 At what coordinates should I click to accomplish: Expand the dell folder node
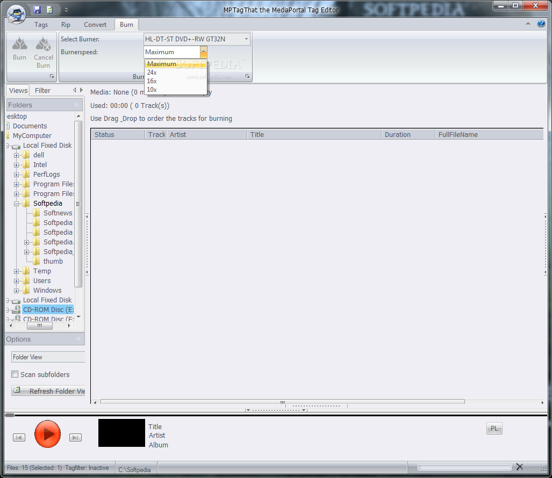[x=16, y=155]
